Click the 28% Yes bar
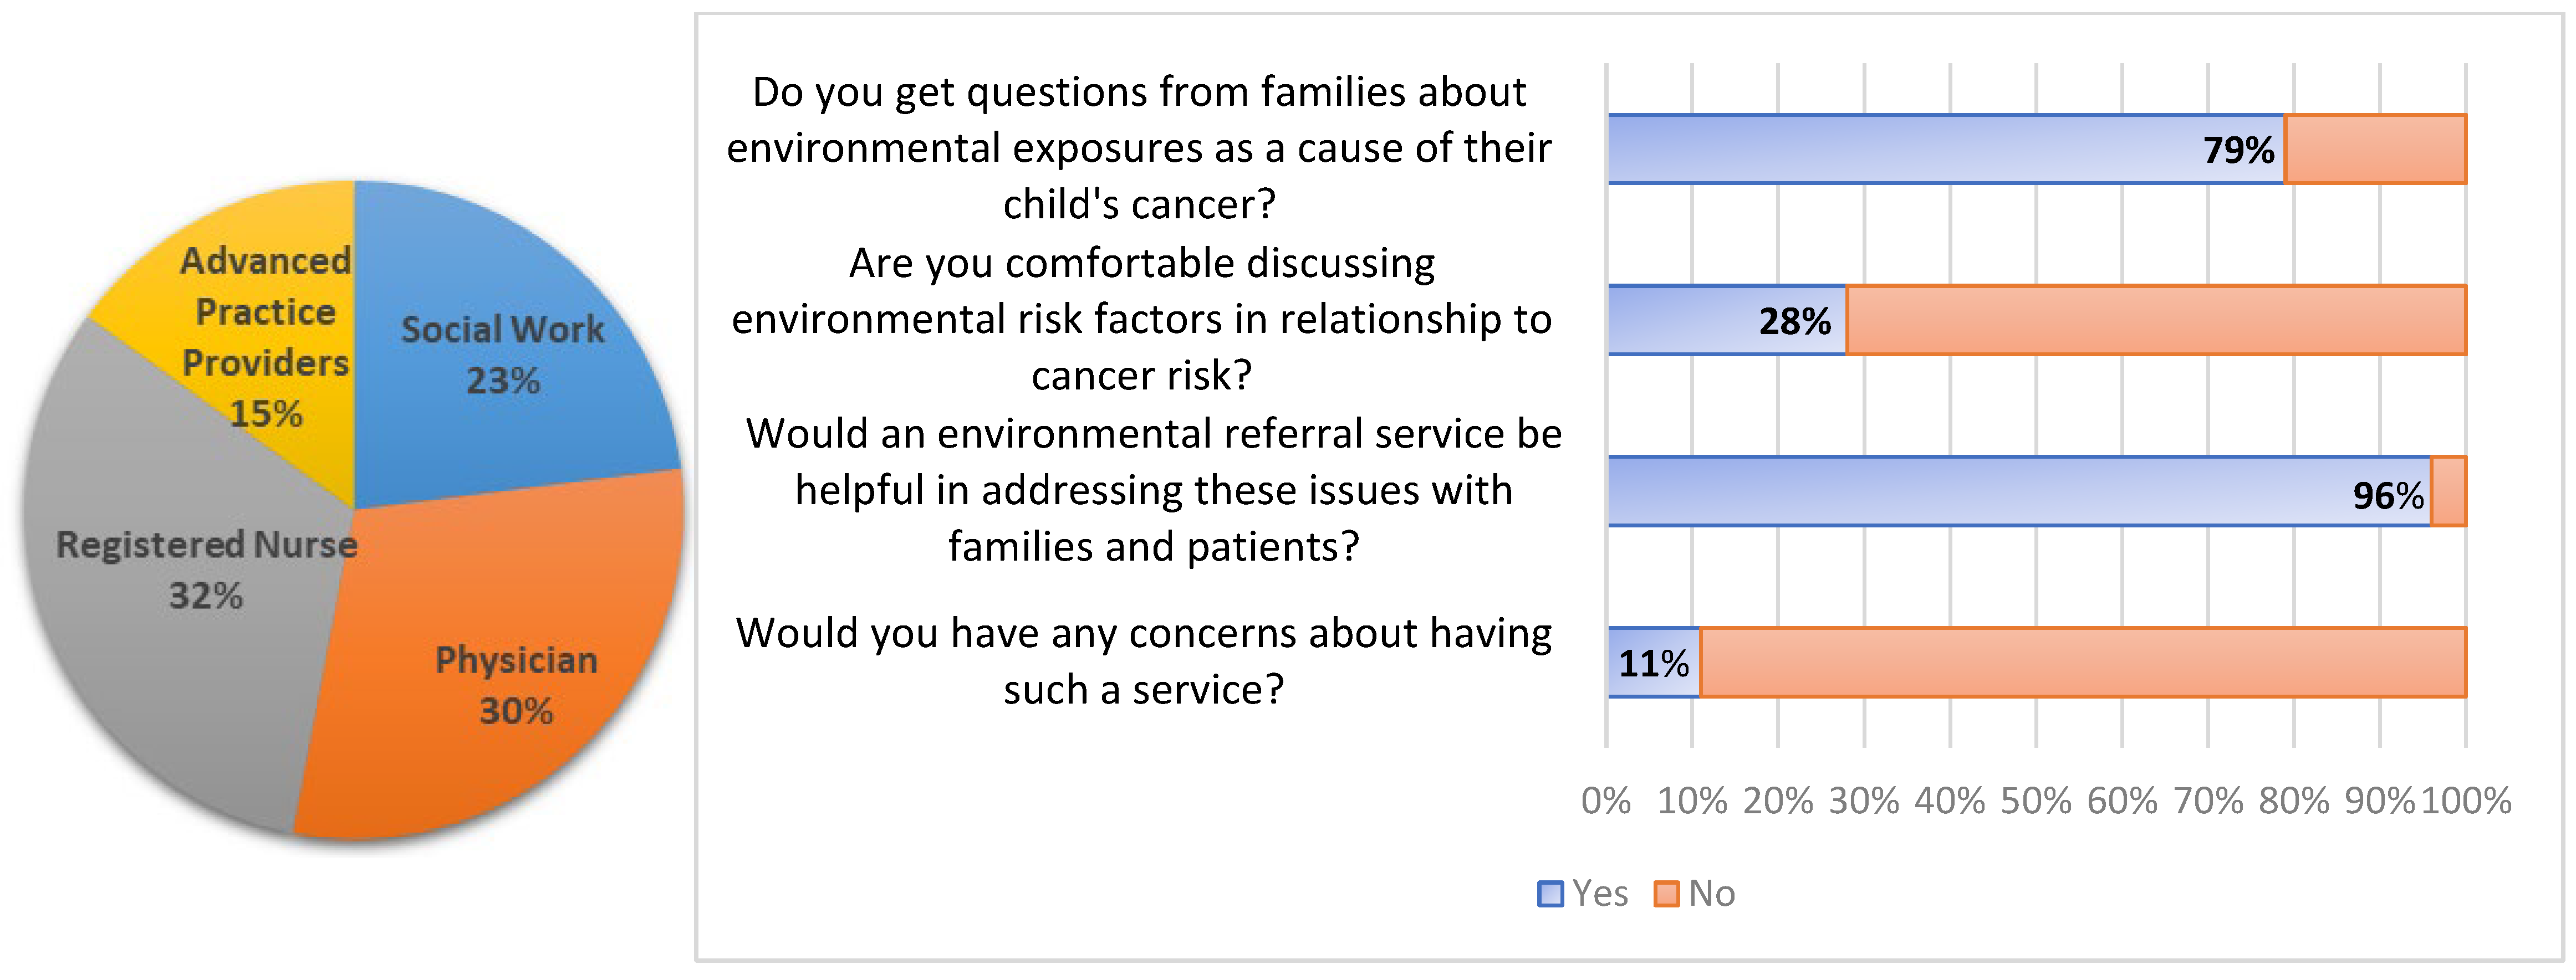The width and height of the screenshot is (2576, 980). [x=1700, y=320]
